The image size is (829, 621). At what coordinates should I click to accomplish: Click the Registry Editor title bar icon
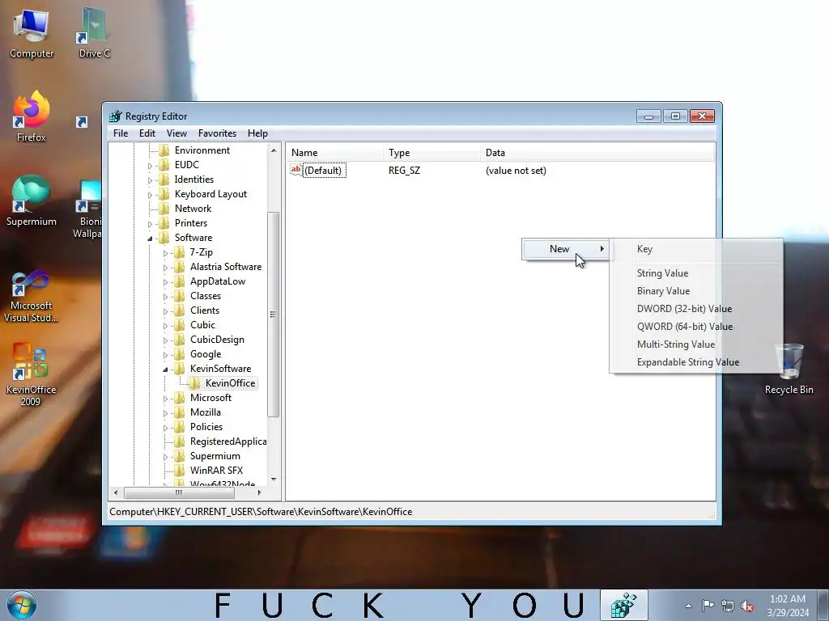coord(115,116)
